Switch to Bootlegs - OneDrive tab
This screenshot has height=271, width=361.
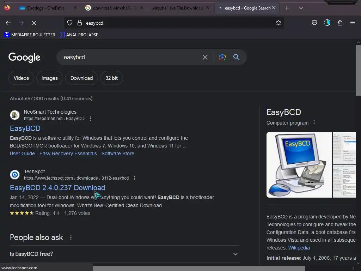coord(45,8)
